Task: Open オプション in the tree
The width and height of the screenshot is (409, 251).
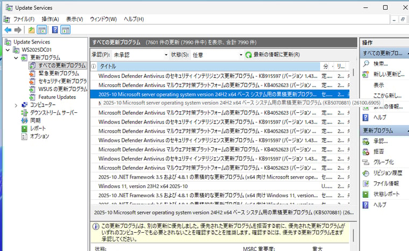Action: pyautogui.click(x=39, y=136)
